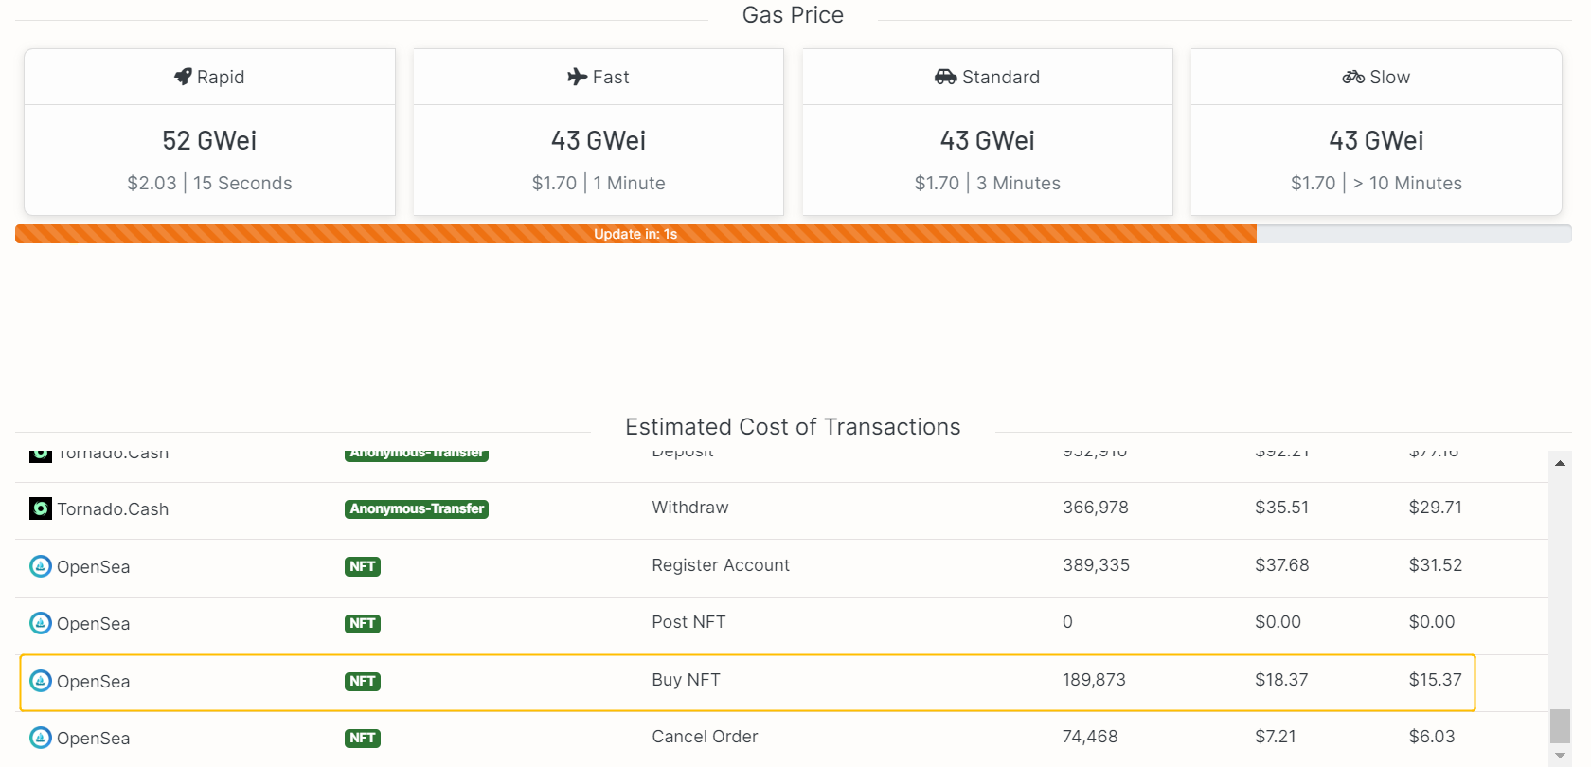This screenshot has width=1591, height=767.
Task: Click the $15.37 cost in Buy NFT row
Action: point(1435,680)
